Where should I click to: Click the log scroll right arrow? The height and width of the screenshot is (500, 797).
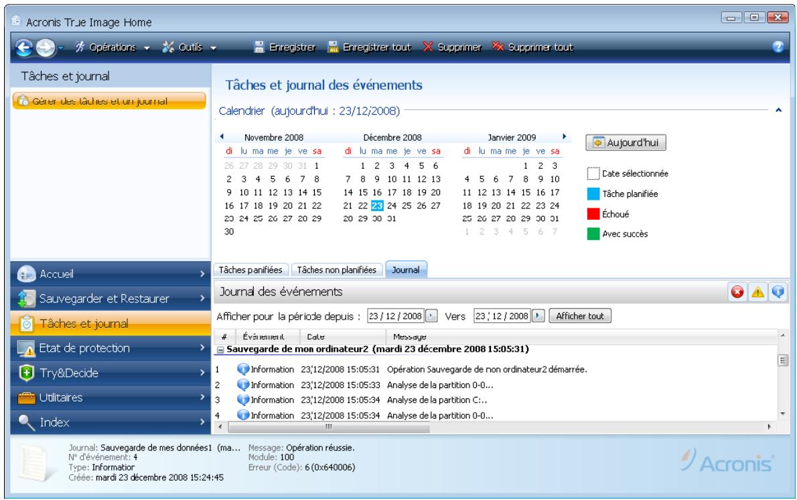[769, 427]
